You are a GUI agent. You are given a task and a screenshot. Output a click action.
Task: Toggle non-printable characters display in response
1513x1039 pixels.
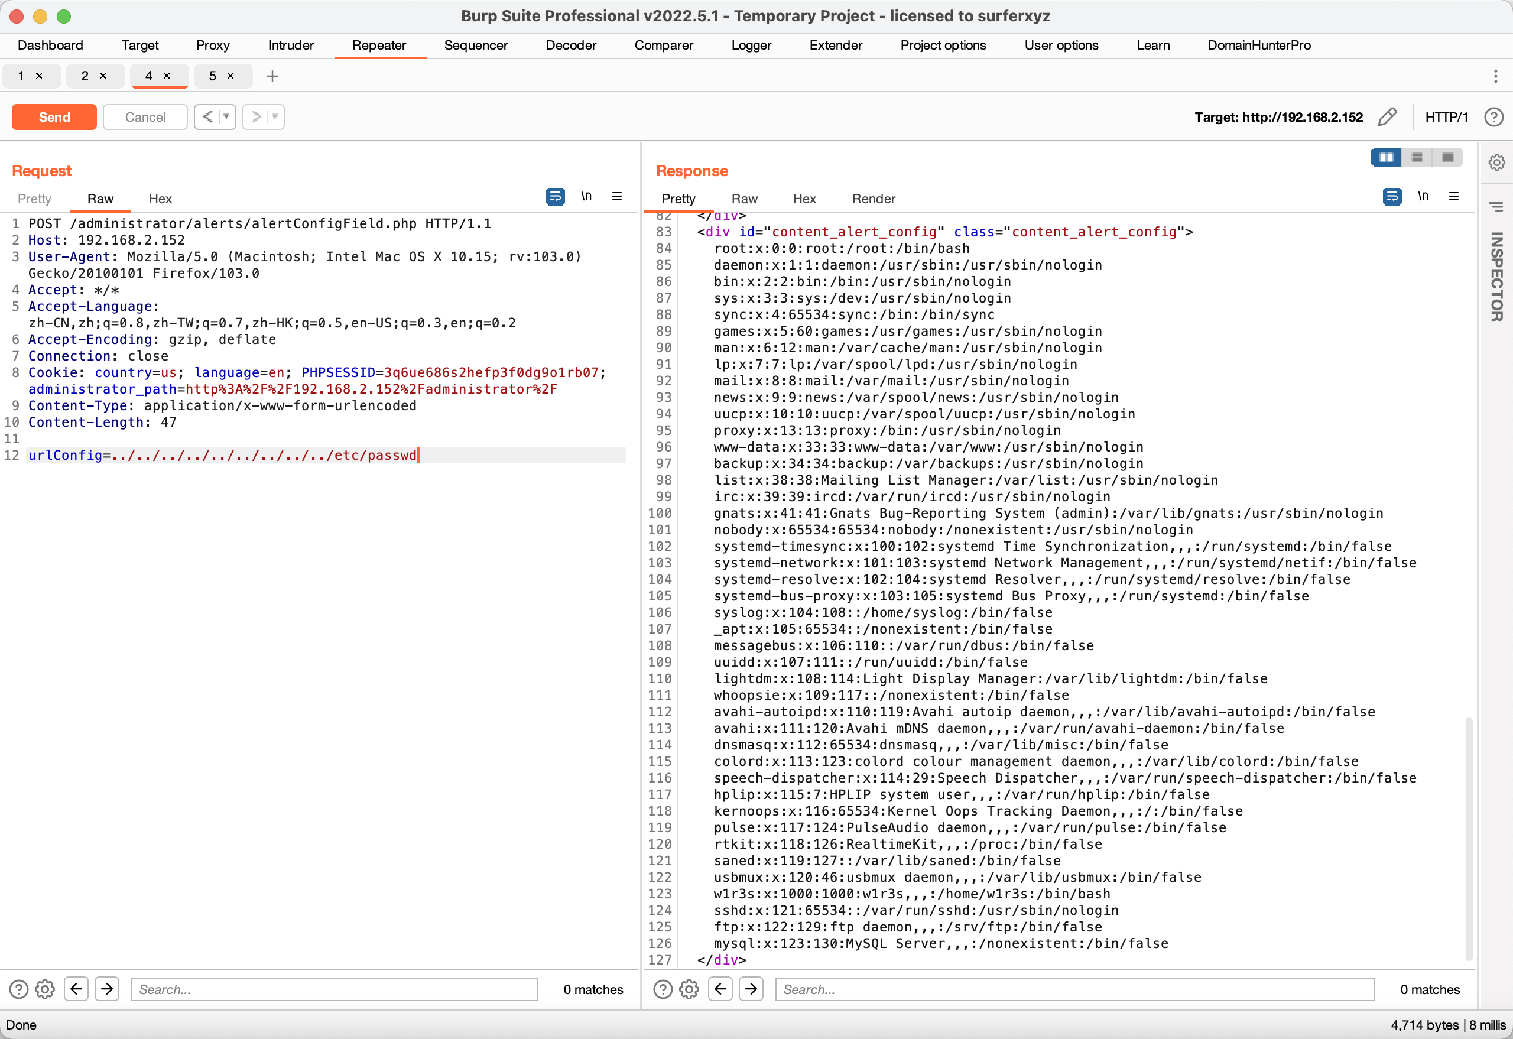(x=1423, y=197)
